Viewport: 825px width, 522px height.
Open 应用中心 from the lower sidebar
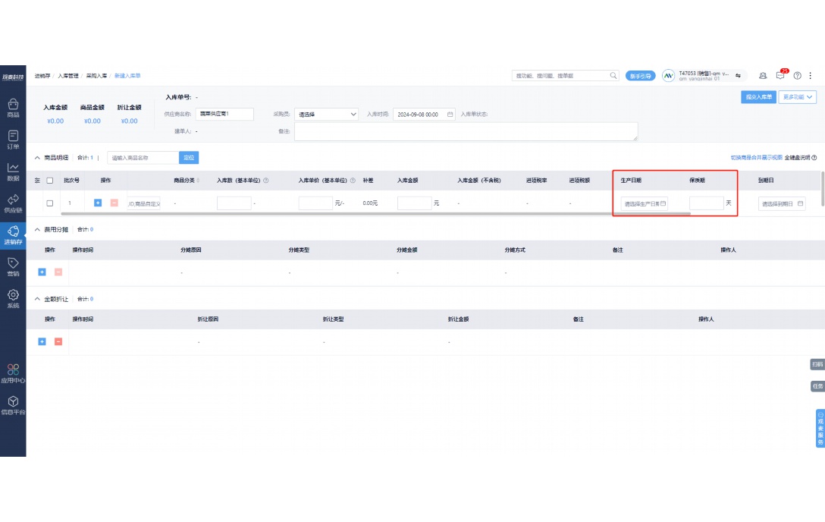[x=12, y=375]
